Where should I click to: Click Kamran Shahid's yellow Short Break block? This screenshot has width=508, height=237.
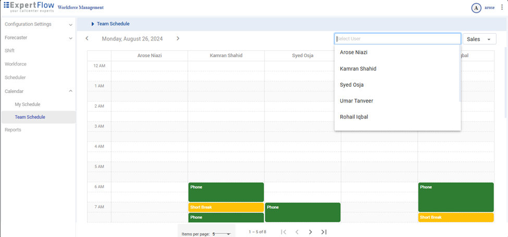(x=226, y=207)
